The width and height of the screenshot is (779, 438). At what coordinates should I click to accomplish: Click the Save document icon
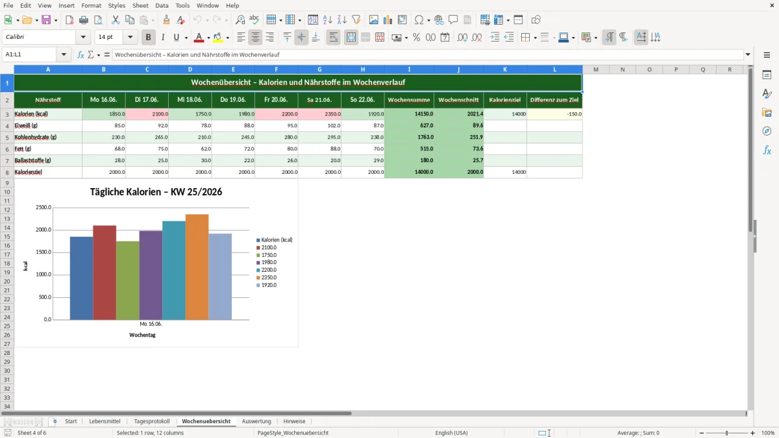[46, 20]
